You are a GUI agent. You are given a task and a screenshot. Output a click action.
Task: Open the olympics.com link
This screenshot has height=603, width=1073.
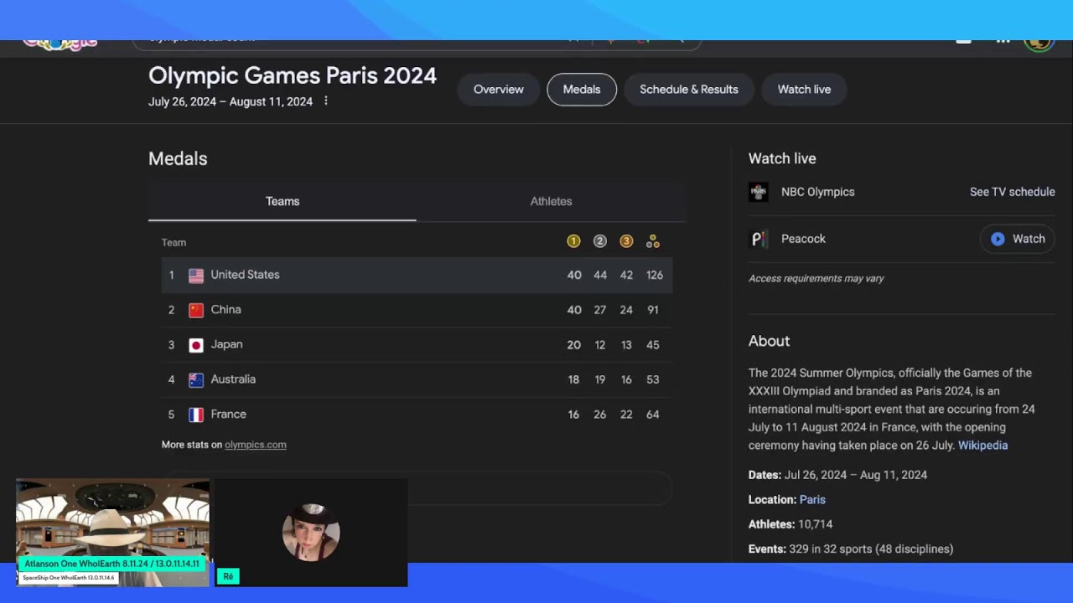pyautogui.click(x=256, y=445)
